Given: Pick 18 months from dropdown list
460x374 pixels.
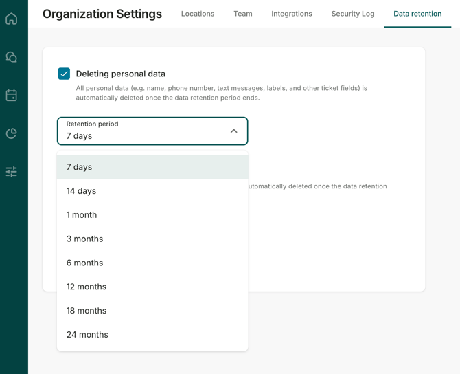Looking at the screenshot, I should tap(152, 311).
